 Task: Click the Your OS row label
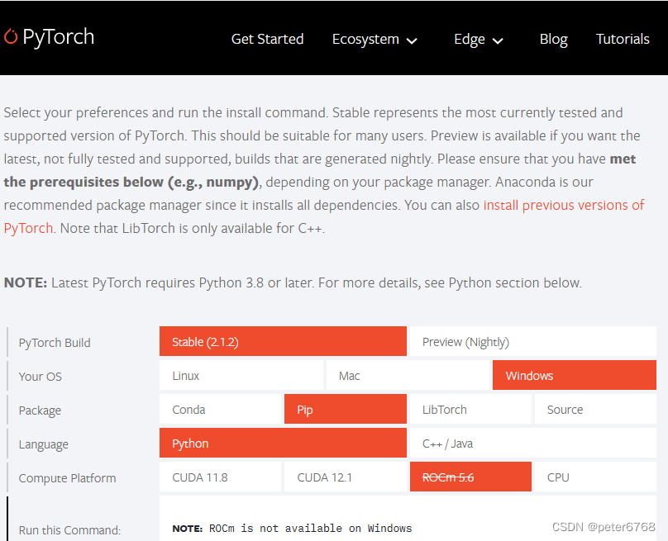tap(40, 377)
